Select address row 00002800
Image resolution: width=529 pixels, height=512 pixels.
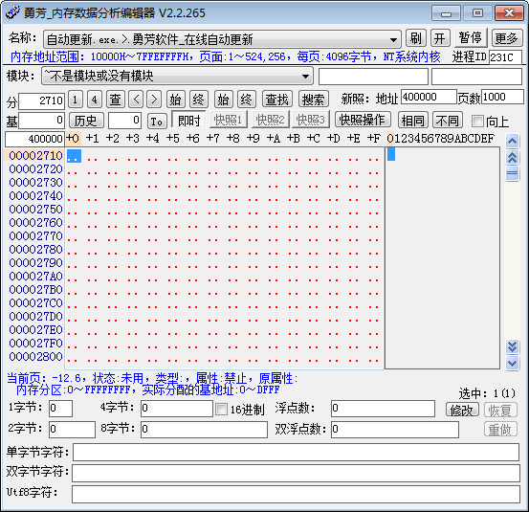click(x=35, y=356)
